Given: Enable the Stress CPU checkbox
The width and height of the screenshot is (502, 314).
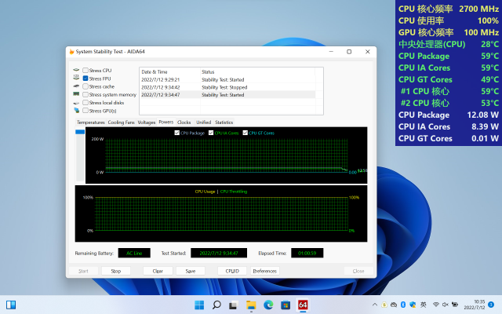Looking at the screenshot, I should click(85, 70).
